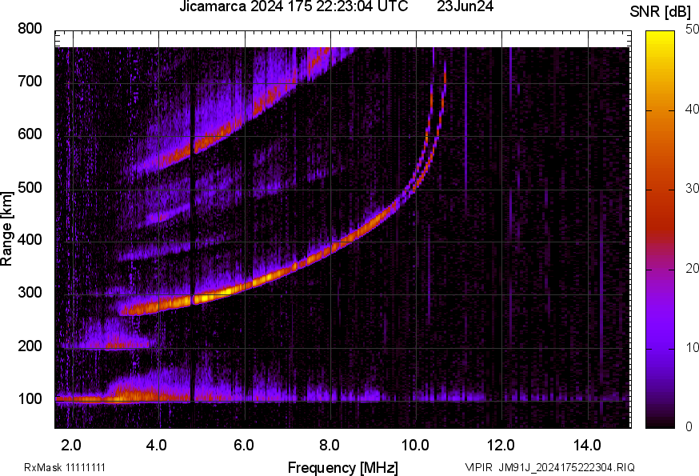Click the range tick label '400'
Image resolution: width=699 pixels, height=476 pixels.
(30, 239)
